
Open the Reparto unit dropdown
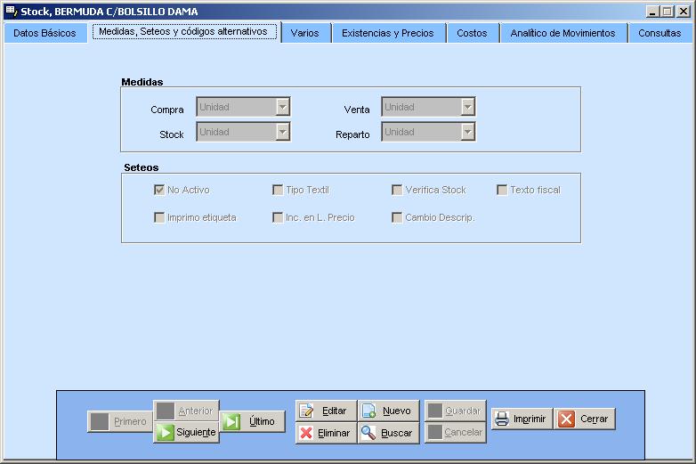click(x=467, y=133)
